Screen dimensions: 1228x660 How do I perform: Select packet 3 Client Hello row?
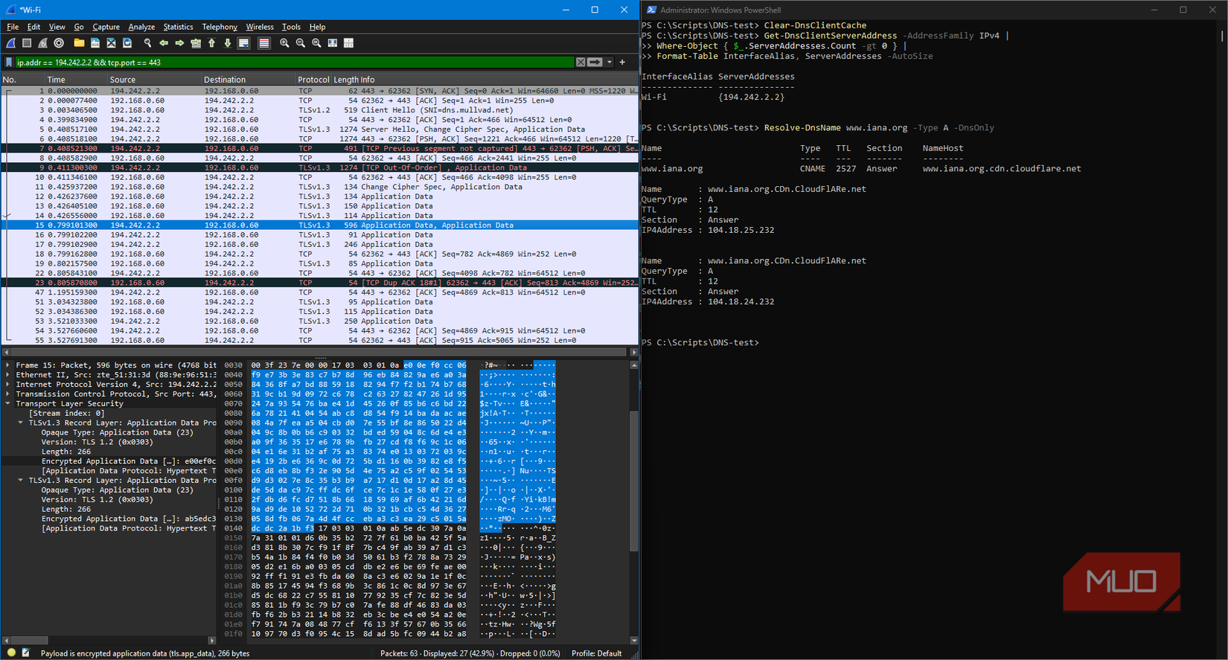click(320, 110)
